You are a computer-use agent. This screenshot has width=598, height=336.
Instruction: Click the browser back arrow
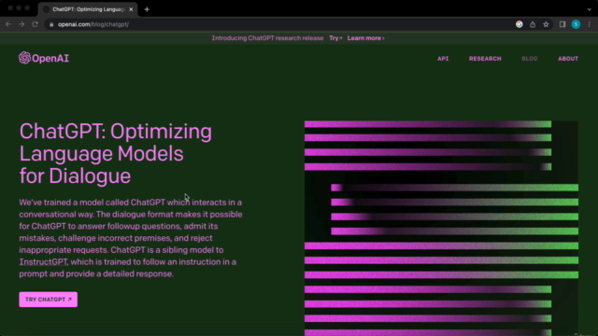coord(8,24)
